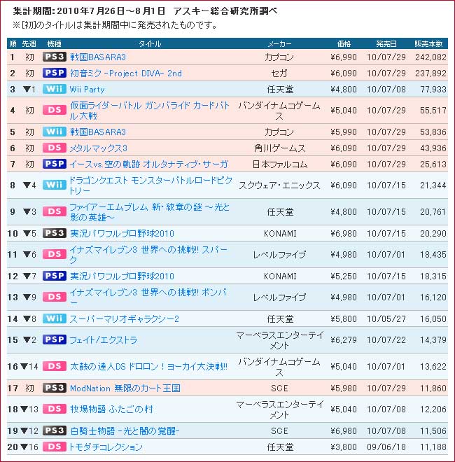Image resolution: width=455 pixels, height=462 pixels.
Task: Open 初音ミク -Project DIVA- 2nd link
Action: pos(126,73)
